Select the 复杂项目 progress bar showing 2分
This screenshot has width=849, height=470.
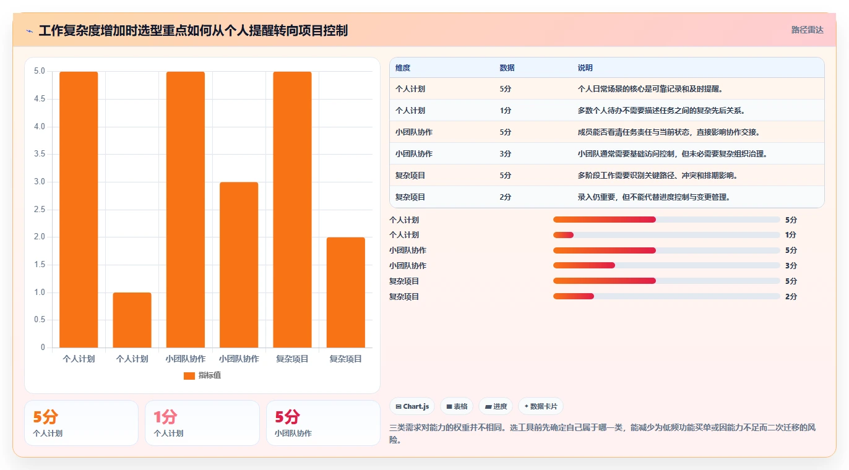[x=666, y=296]
